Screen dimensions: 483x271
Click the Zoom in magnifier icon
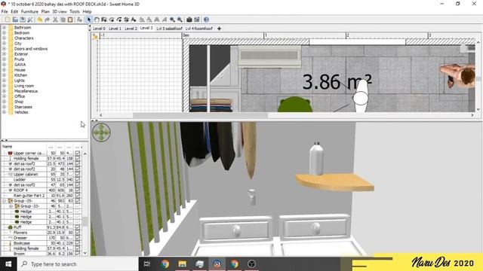(172, 20)
